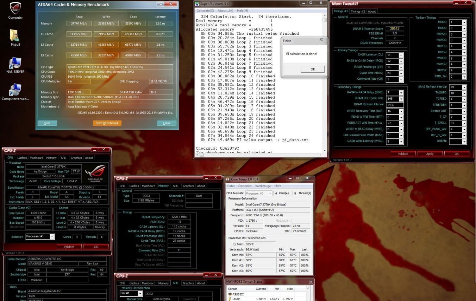
Task: Click the HWiNFO32 sensor list scrollbar
Action: click(x=309, y=294)
